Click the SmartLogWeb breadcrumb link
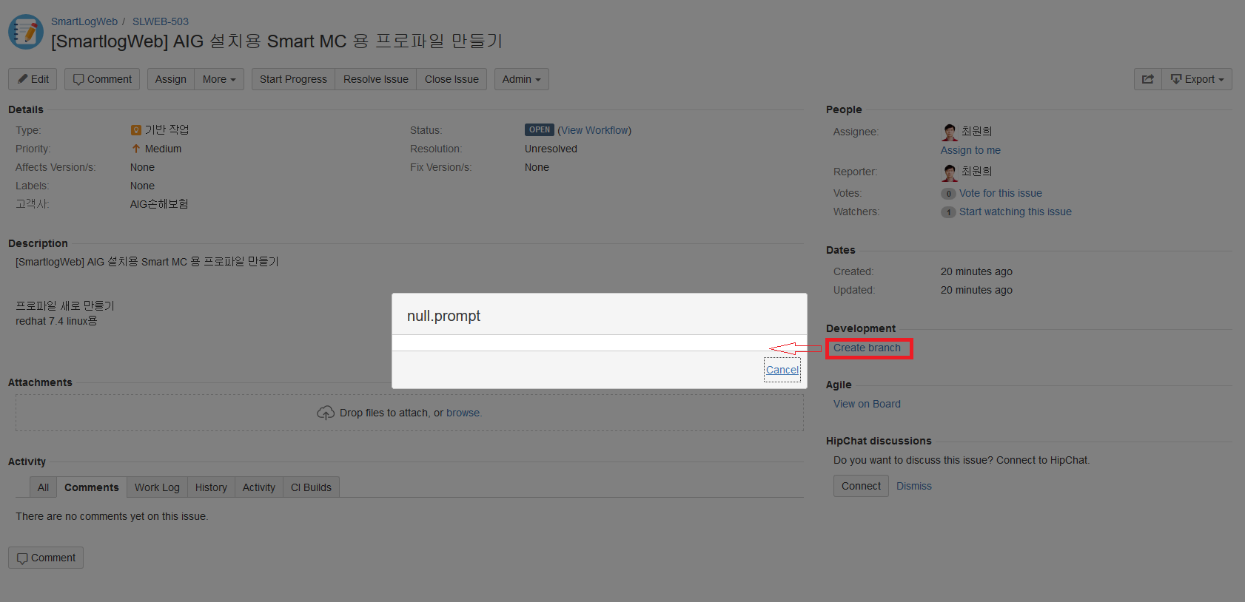 (84, 21)
